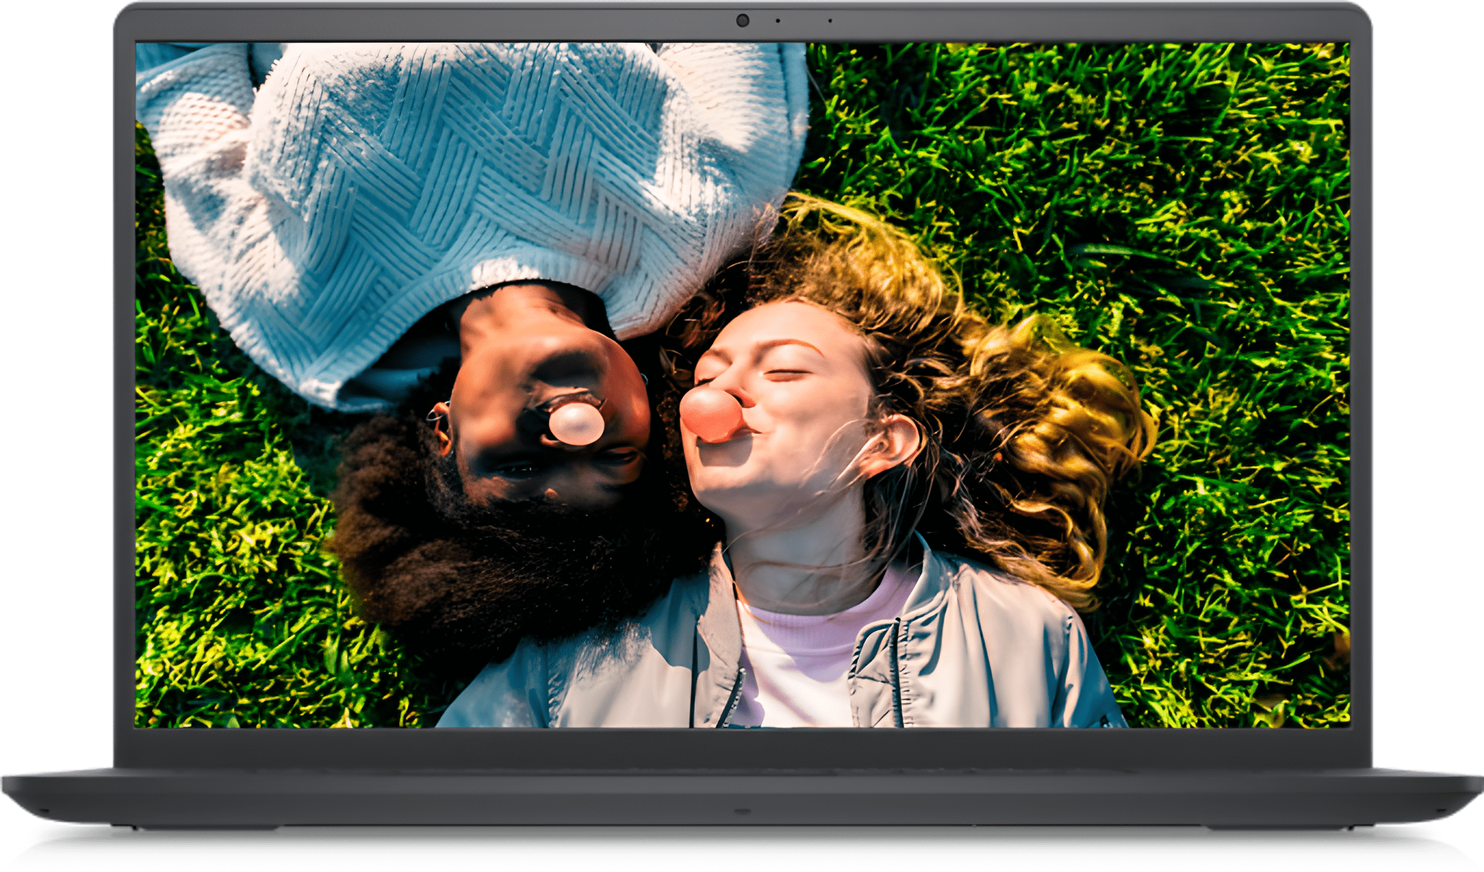Click the front notch on laptop base

[x=742, y=811]
